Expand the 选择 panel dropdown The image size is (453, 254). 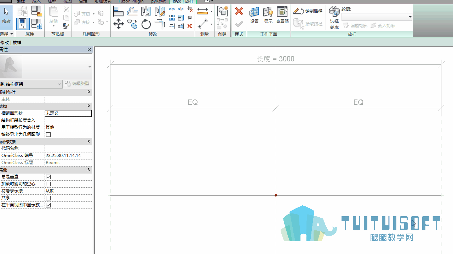[x=7, y=34]
